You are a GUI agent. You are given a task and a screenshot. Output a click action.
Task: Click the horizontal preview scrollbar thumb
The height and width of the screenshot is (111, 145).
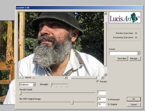click(x=84, y=77)
